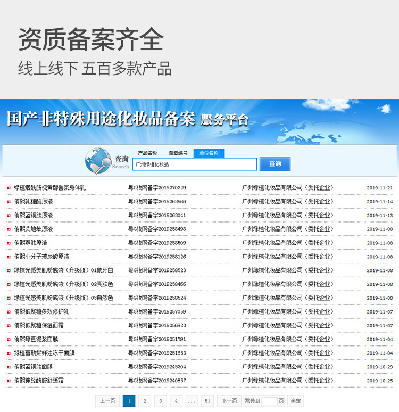The image size is (399, 412).
Task: Open product 绿植富勒烯鲜注冻干面膜
Action: 44,353
